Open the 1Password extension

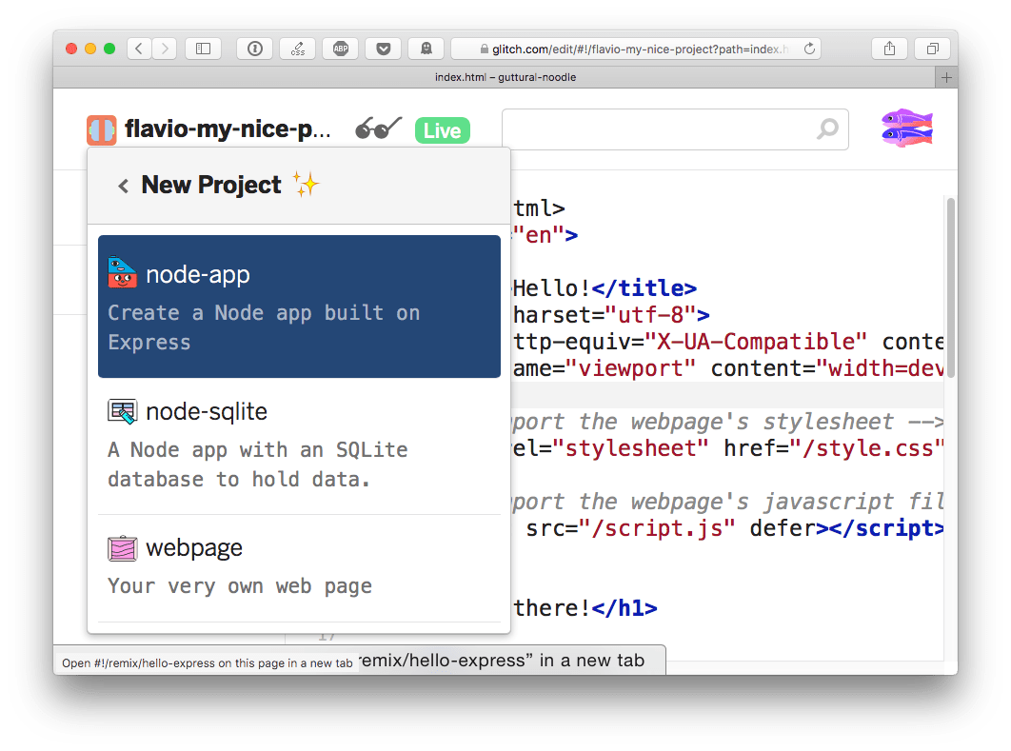[254, 48]
